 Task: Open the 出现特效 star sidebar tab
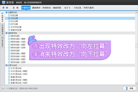click(x=2, y=17)
